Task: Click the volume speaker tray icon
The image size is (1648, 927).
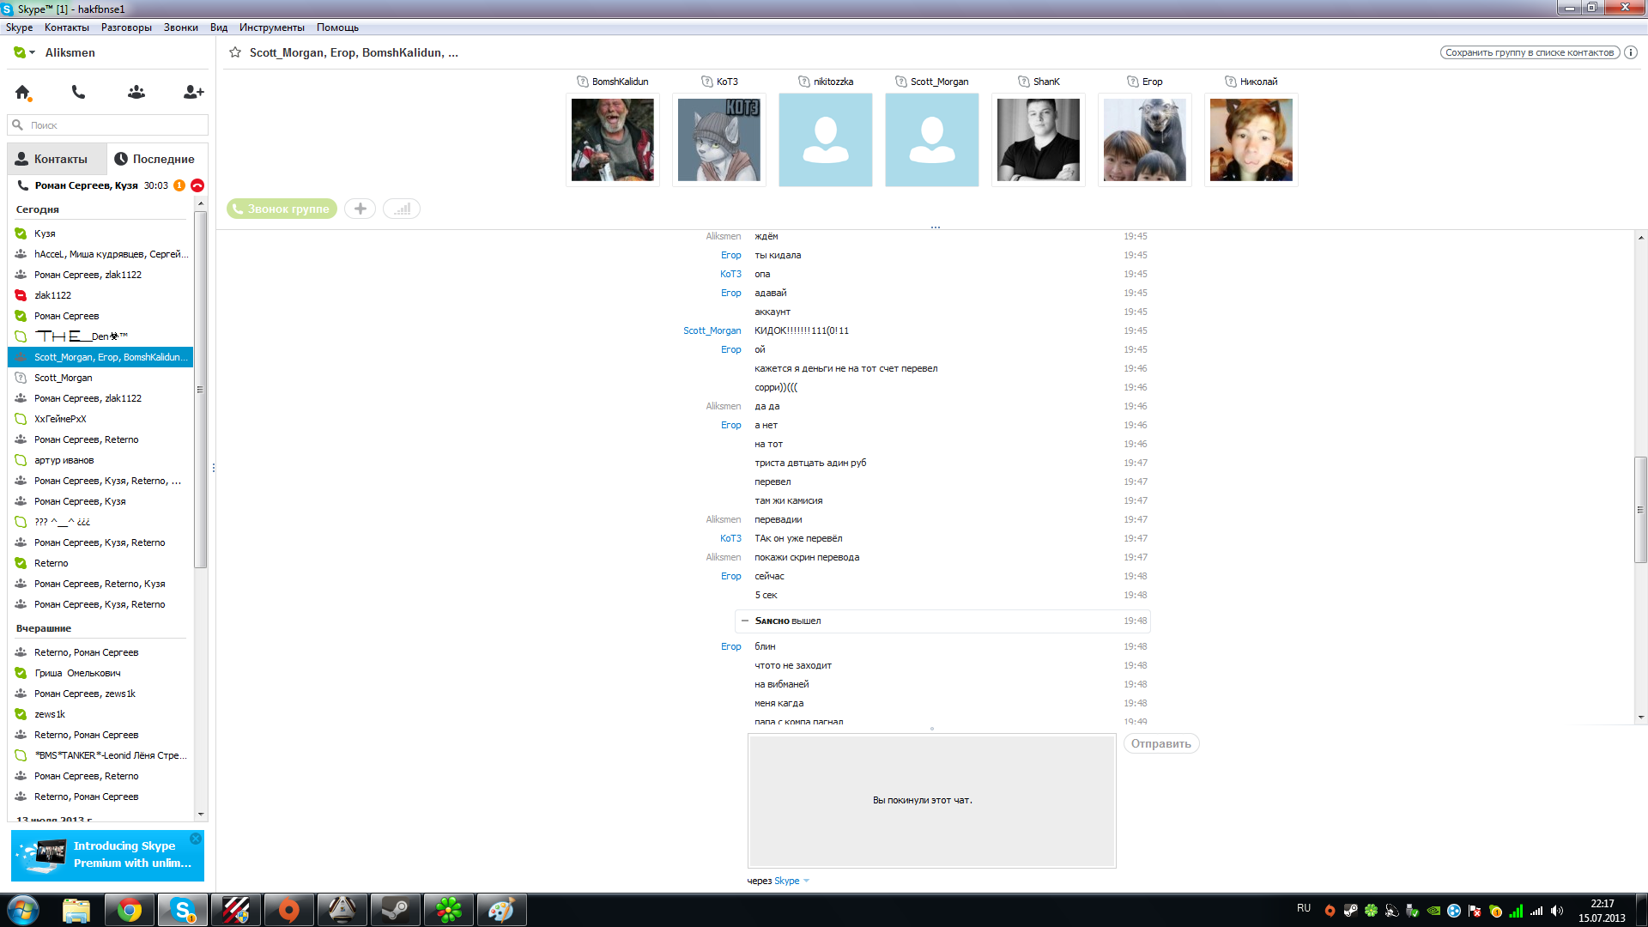Action: pyautogui.click(x=1557, y=911)
